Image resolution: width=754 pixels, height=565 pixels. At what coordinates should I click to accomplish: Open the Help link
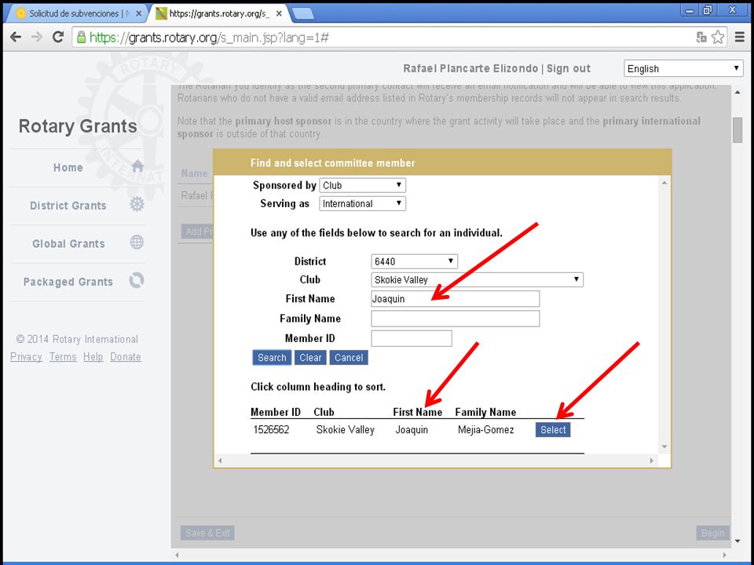(93, 356)
